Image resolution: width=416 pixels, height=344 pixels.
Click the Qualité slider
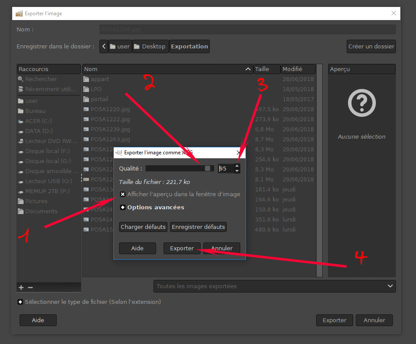(x=179, y=168)
